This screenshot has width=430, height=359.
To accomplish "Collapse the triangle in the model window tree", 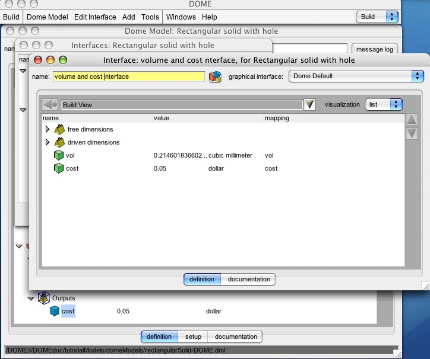I will [18, 246].
